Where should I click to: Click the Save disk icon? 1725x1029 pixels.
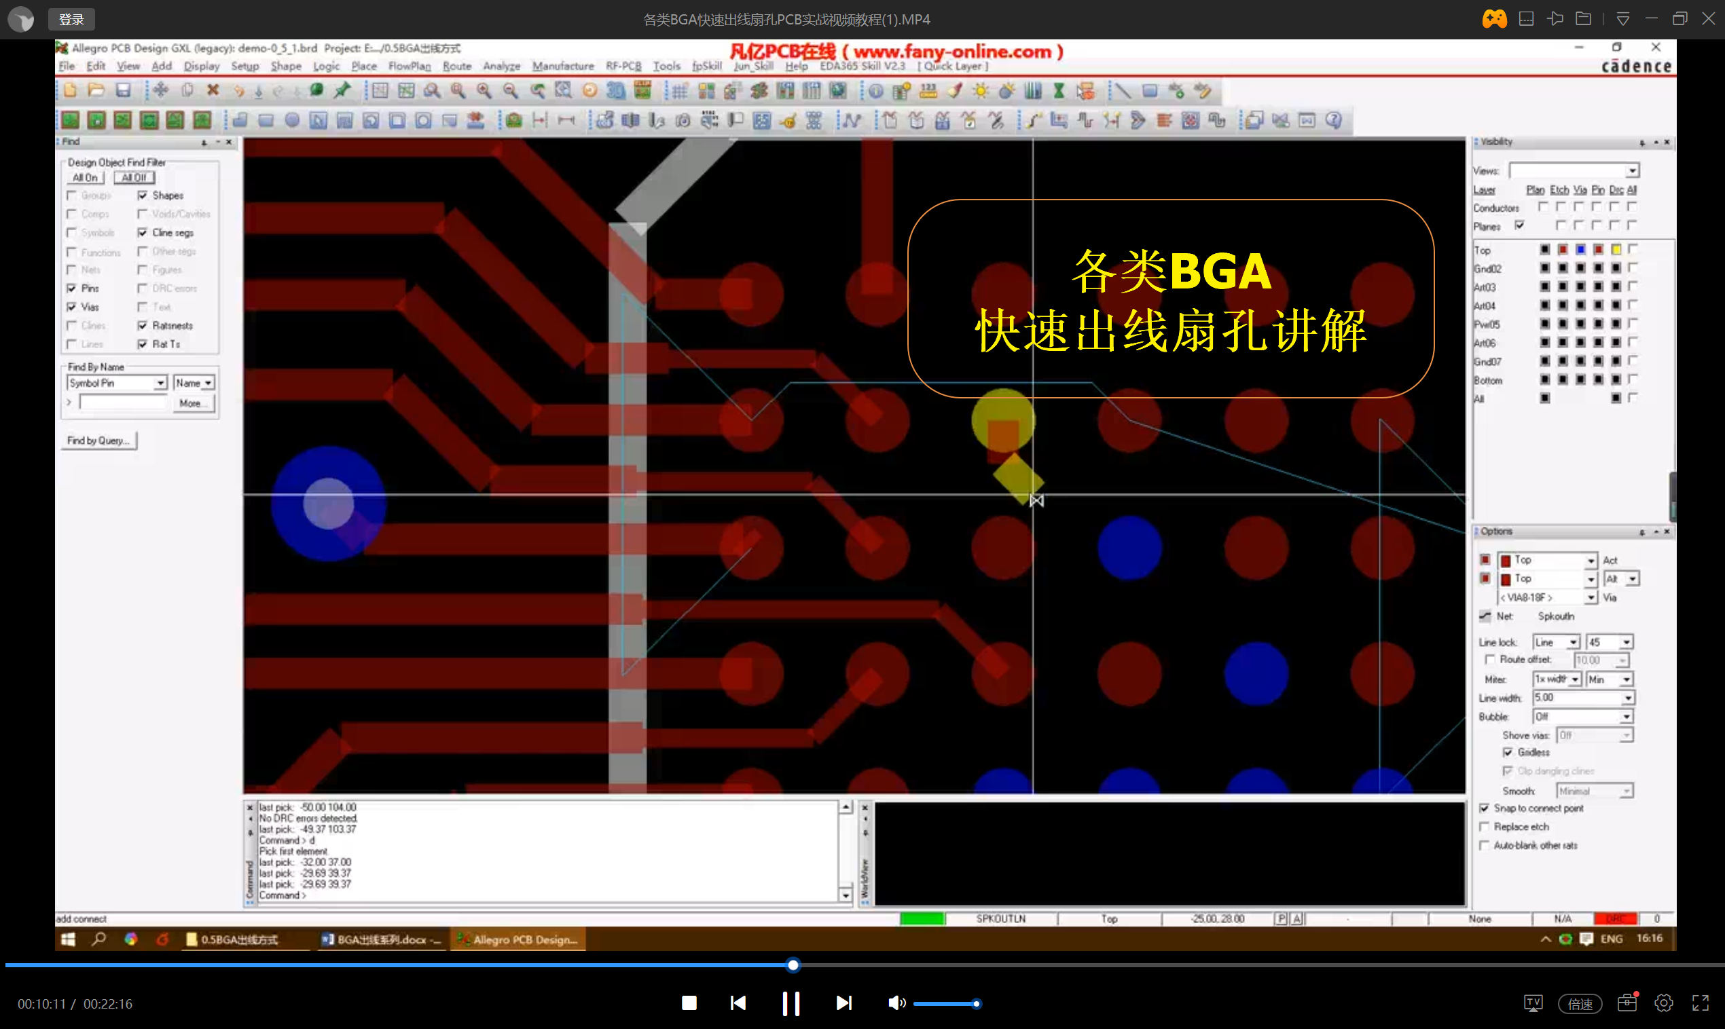(x=123, y=90)
